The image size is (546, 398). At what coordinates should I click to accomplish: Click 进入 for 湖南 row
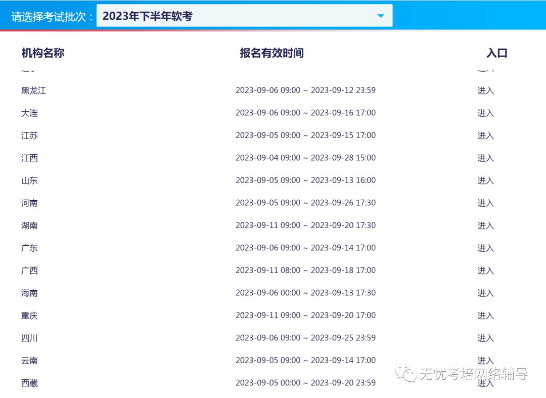point(485,226)
